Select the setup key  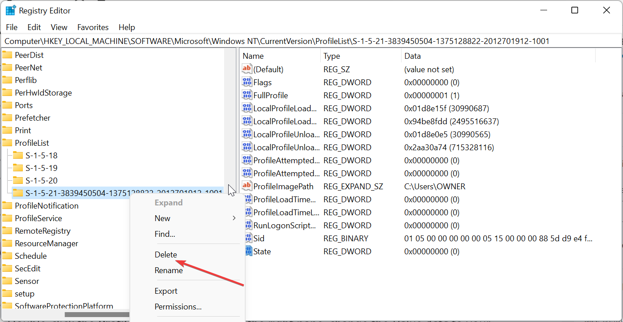24,294
